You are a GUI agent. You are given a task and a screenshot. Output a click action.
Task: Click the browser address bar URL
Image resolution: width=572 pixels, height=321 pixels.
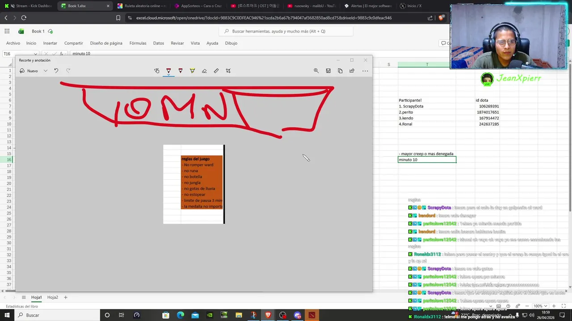[264, 18]
